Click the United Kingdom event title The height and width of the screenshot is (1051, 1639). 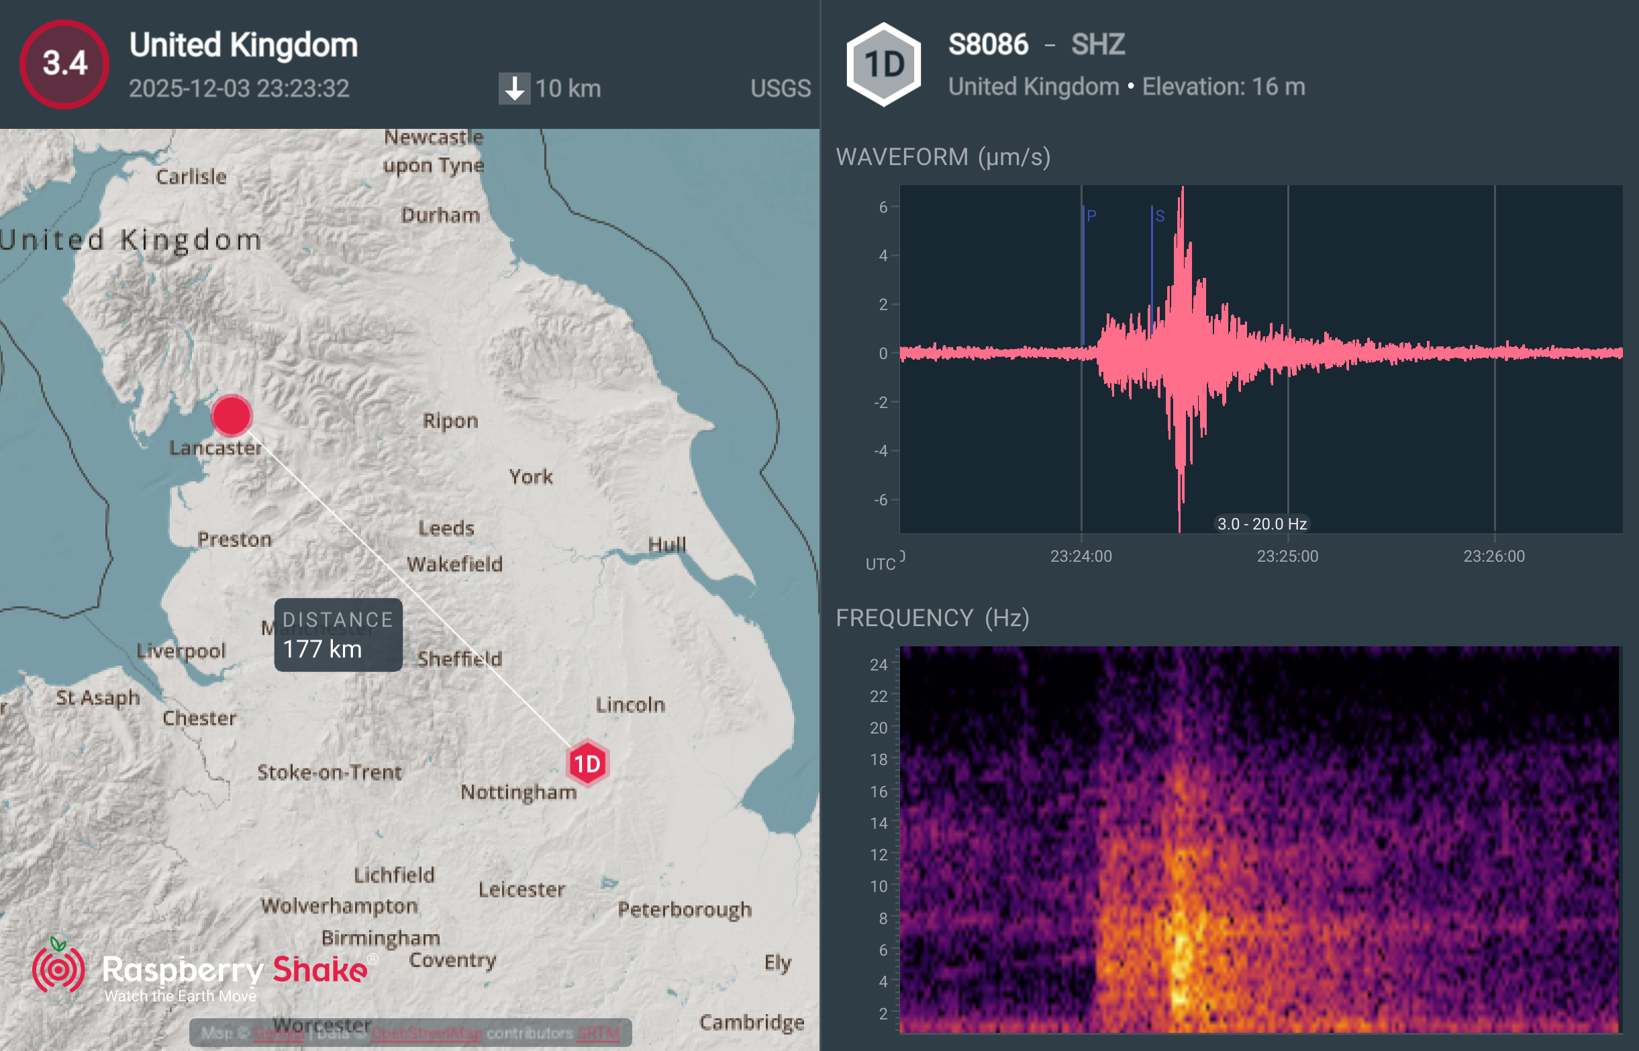click(244, 45)
